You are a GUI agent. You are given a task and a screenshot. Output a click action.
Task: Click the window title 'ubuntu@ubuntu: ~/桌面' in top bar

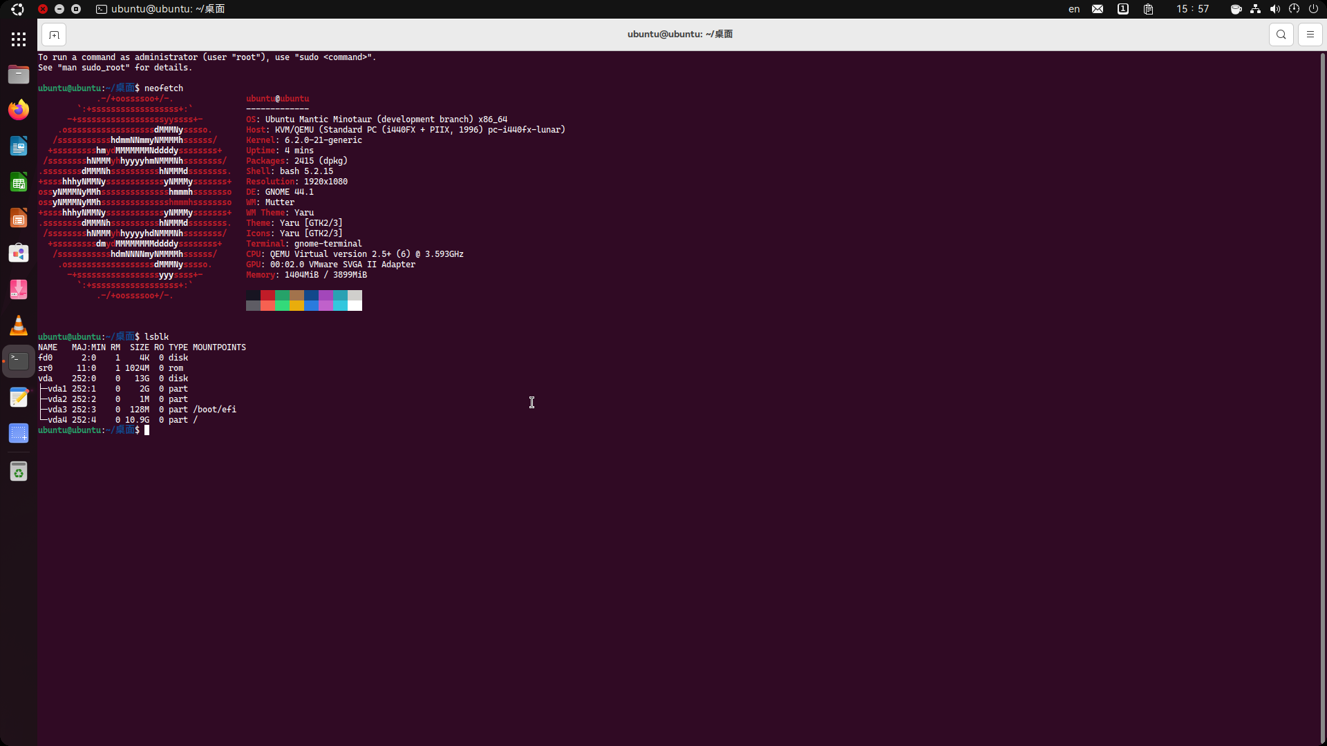point(167,9)
